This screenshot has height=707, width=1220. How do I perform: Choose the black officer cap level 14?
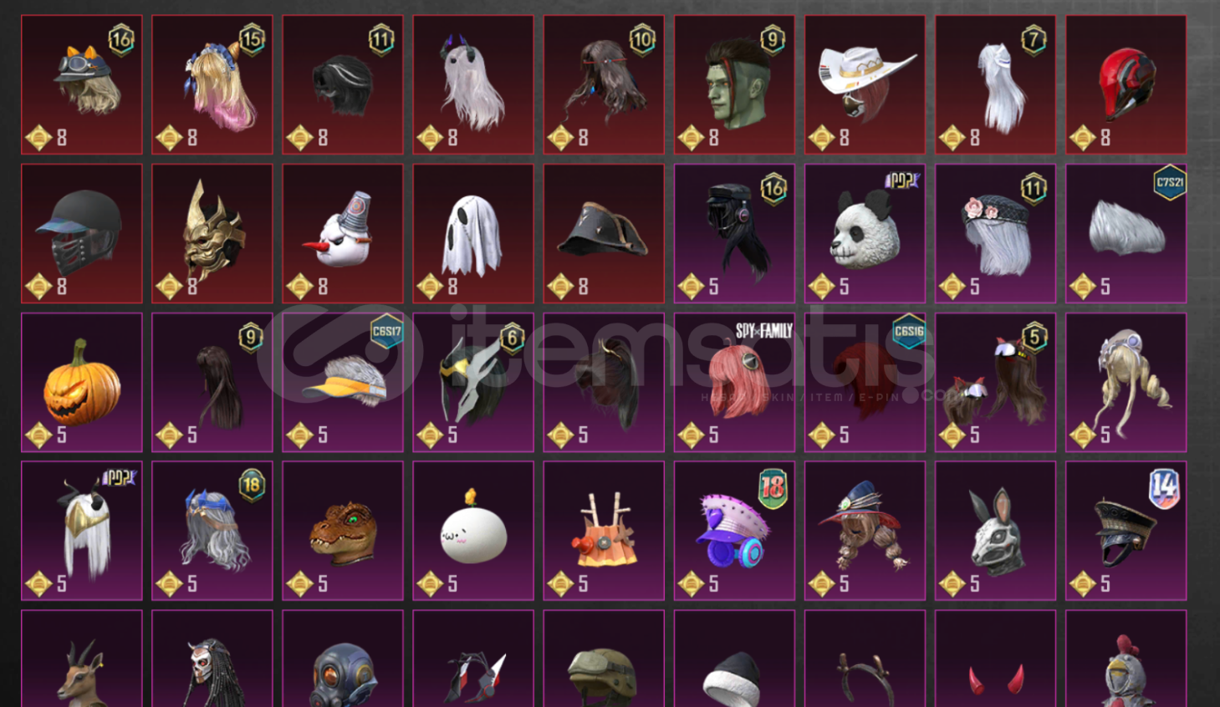[x=1126, y=531]
